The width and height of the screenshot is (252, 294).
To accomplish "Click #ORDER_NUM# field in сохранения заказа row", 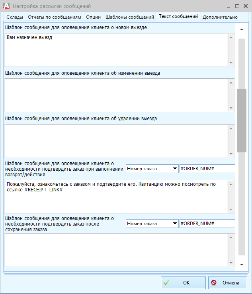I will point(207,224).
